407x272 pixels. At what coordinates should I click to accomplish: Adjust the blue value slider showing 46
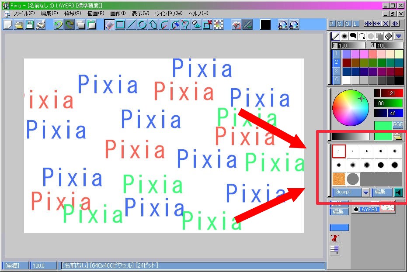(389, 114)
